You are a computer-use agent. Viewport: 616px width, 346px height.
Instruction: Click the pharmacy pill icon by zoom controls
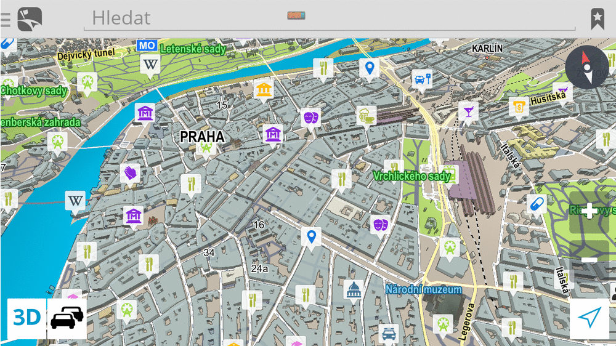coord(536,204)
